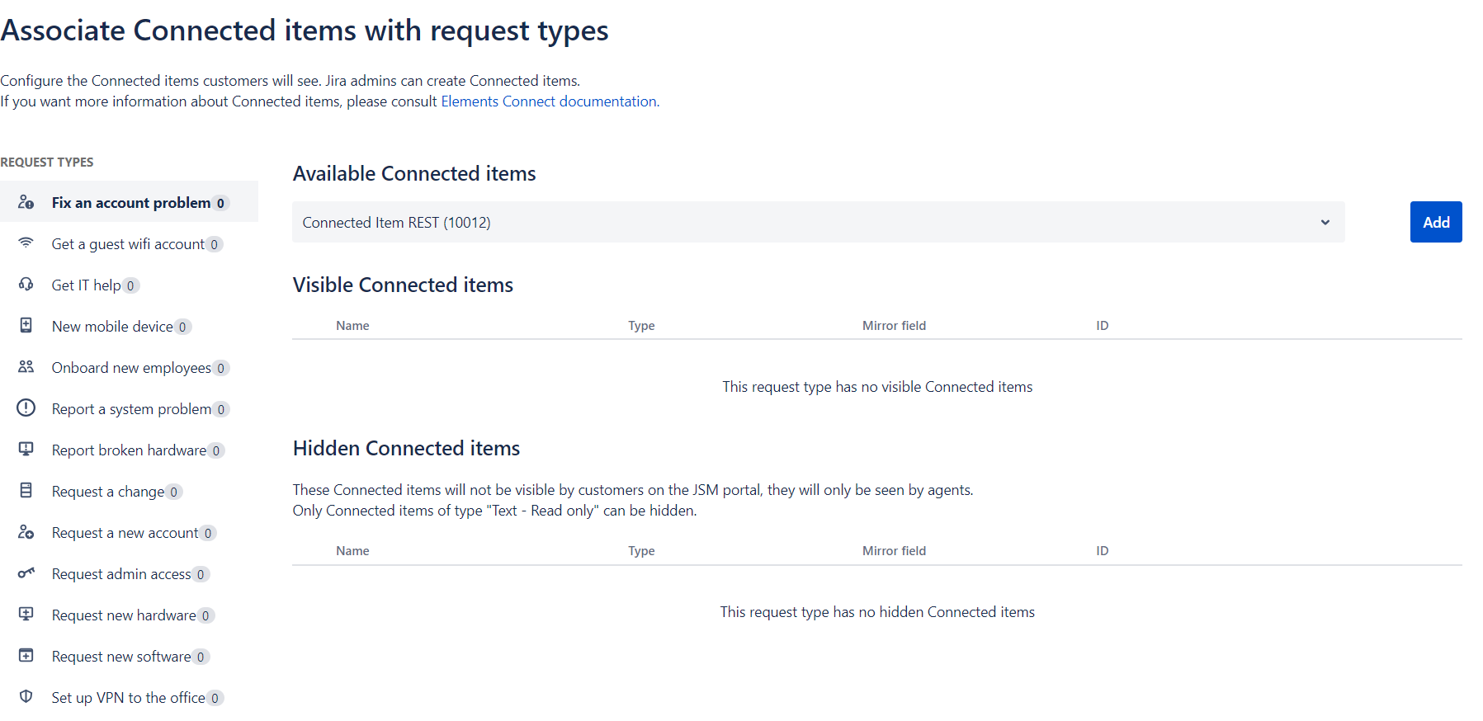This screenshot has width=1483, height=721.
Task: Click the shield icon for Set up VPN
Action: pyautogui.click(x=26, y=696)
